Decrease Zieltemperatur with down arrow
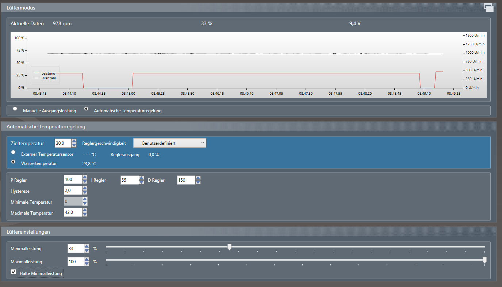502x287 pixels. 74,145
